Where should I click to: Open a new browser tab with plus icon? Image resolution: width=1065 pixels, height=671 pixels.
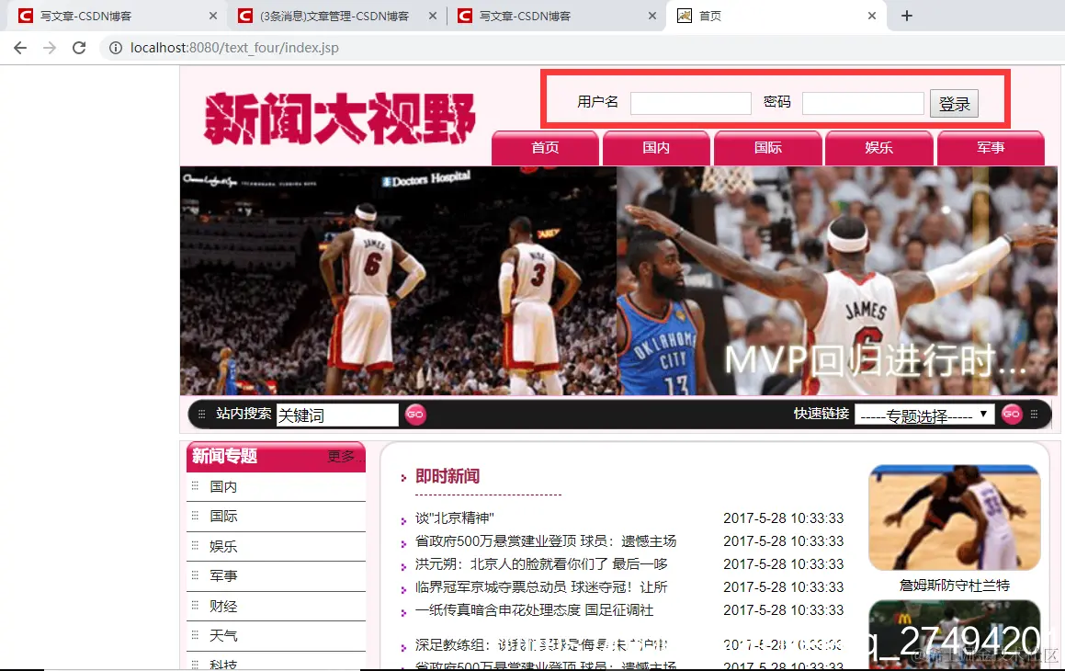pos(907,16)
